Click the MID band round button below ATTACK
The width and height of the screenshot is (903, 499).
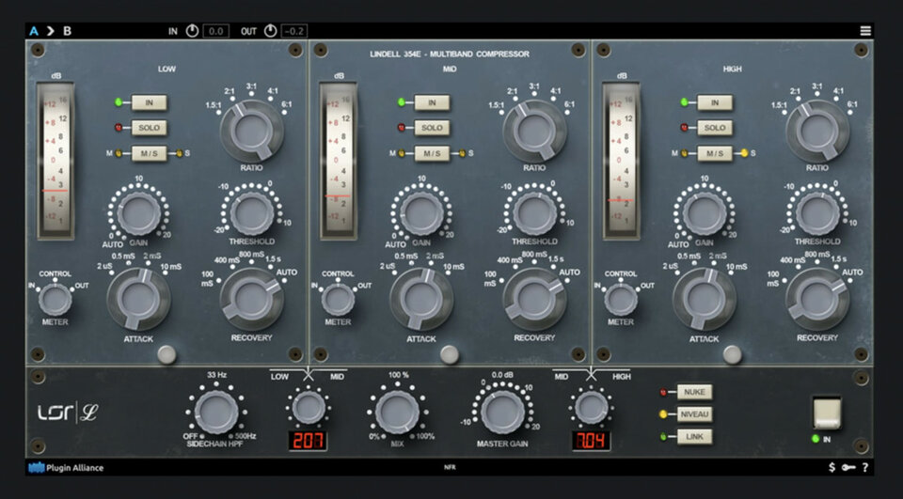pyautogui.click(x=450, y=354)
